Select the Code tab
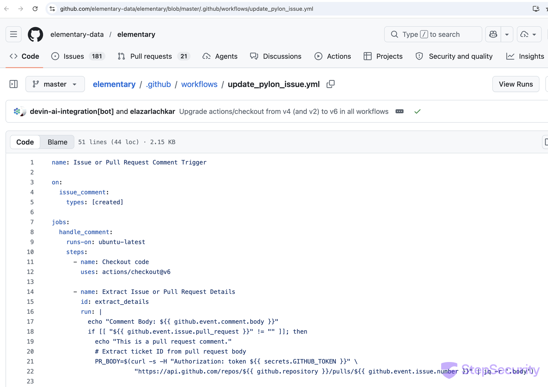Screen dimensions: 548x387 (x=24, y=56)
